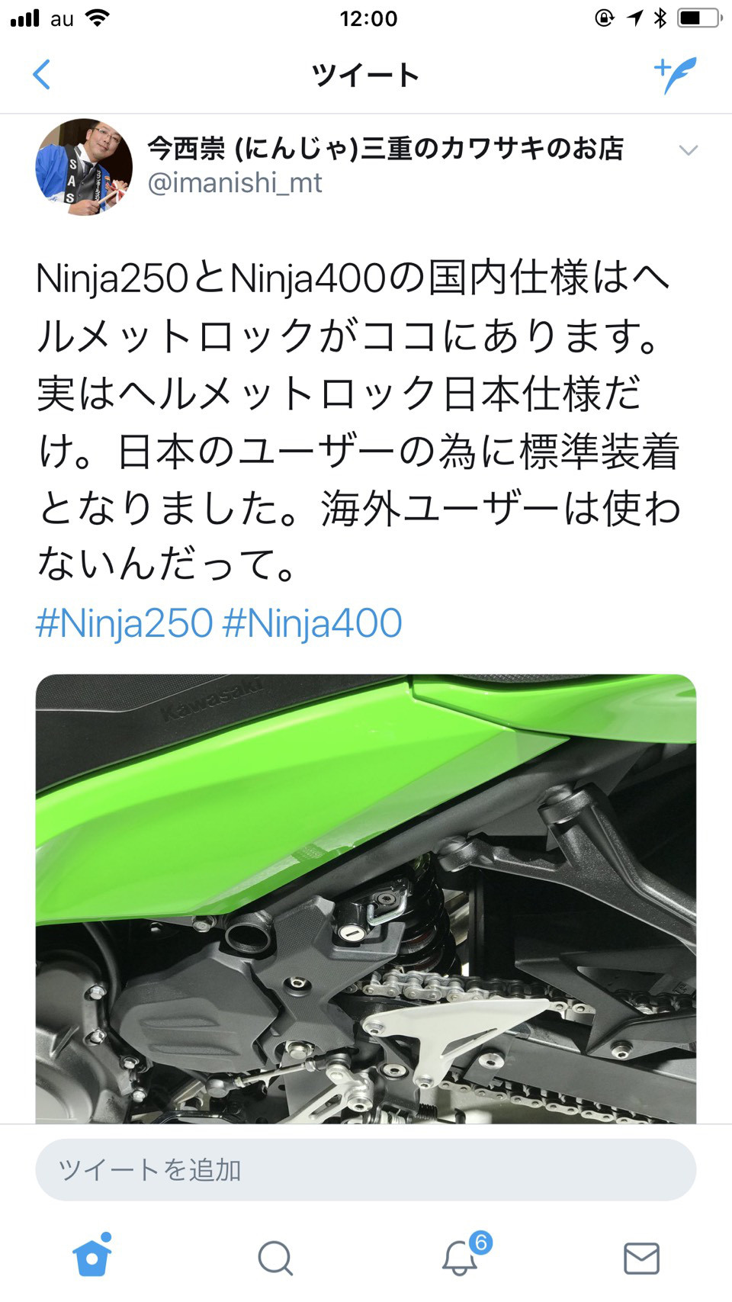
Task: Tap the clock showing 12:00
Action: click(368, 18)
